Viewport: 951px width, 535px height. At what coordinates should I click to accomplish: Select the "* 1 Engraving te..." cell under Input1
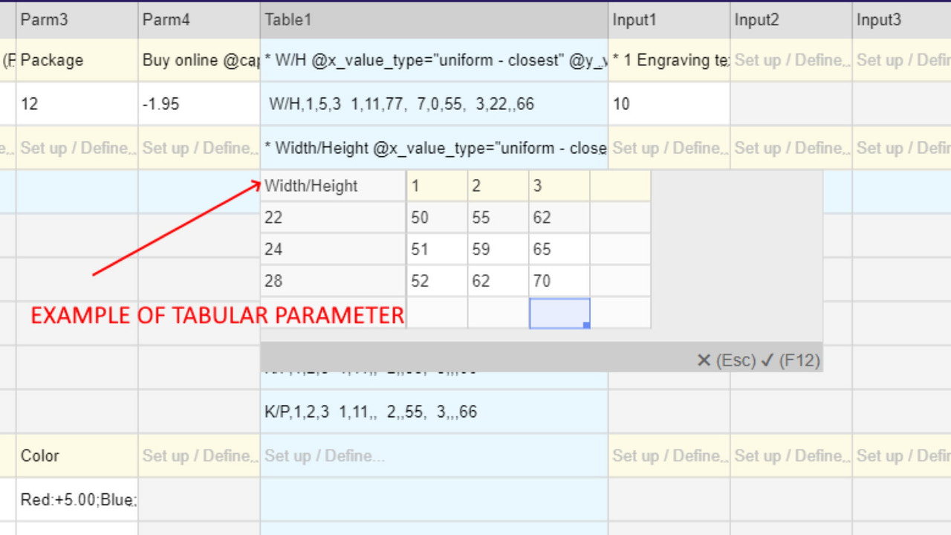coord(667,60)
